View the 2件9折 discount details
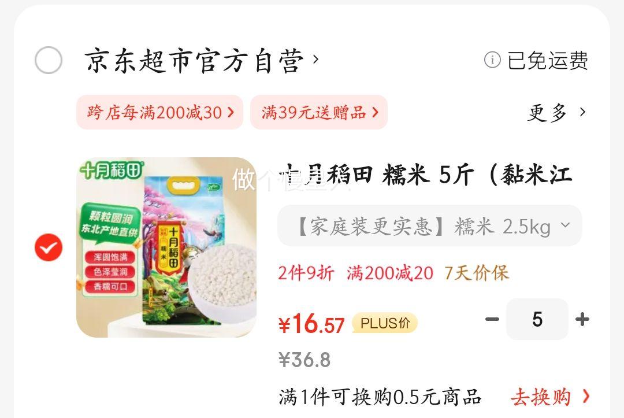This screenshot has width=624, height=418. point(306,273)
